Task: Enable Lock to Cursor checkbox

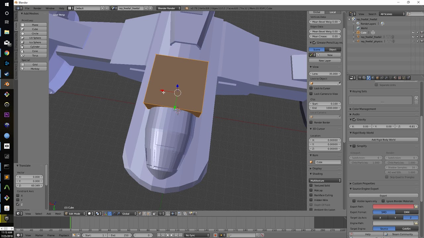Action: click(311, 88)
